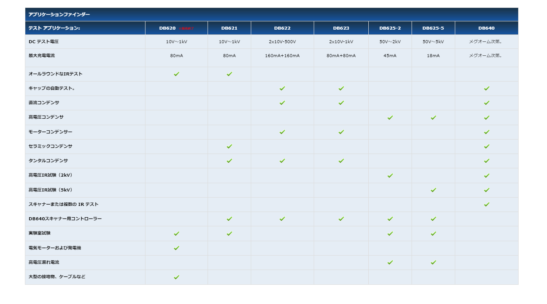Click DB625-2 checkmark in 高電圧IR試験（2kV） row
The width and height of the screenshot is (547, 304).
pyautogui.click(x=390, y=176)
